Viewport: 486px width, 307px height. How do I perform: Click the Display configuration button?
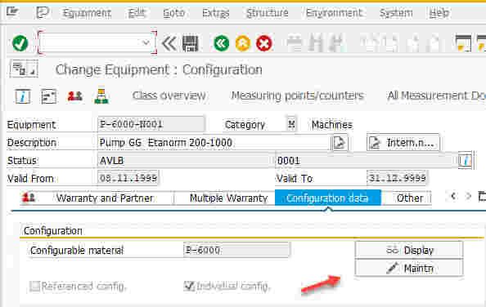409,250
